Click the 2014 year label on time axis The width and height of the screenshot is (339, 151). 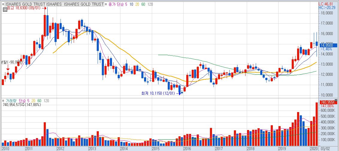point(124,149)
